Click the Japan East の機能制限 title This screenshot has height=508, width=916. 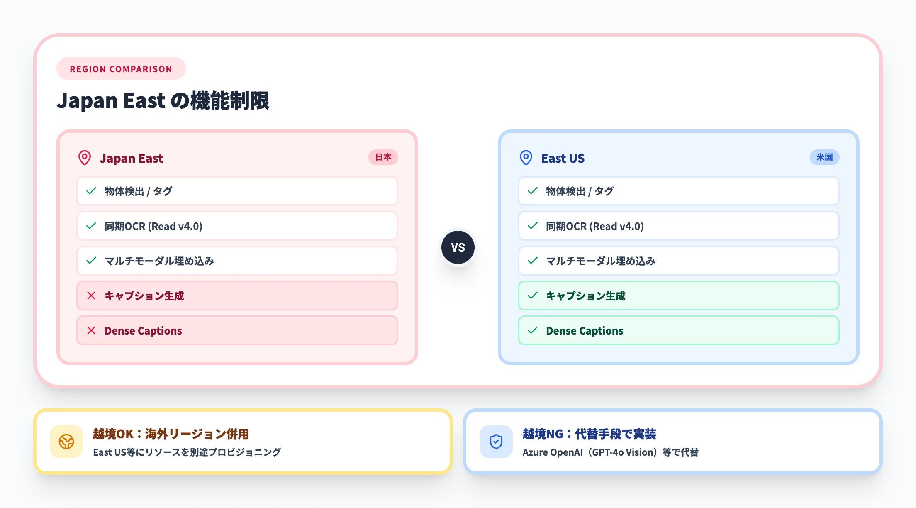(163, 101)
